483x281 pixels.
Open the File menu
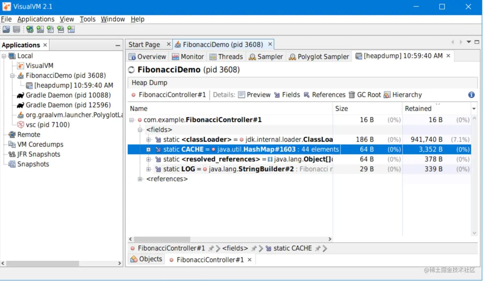pyautogui.click(x=6, y=19)
